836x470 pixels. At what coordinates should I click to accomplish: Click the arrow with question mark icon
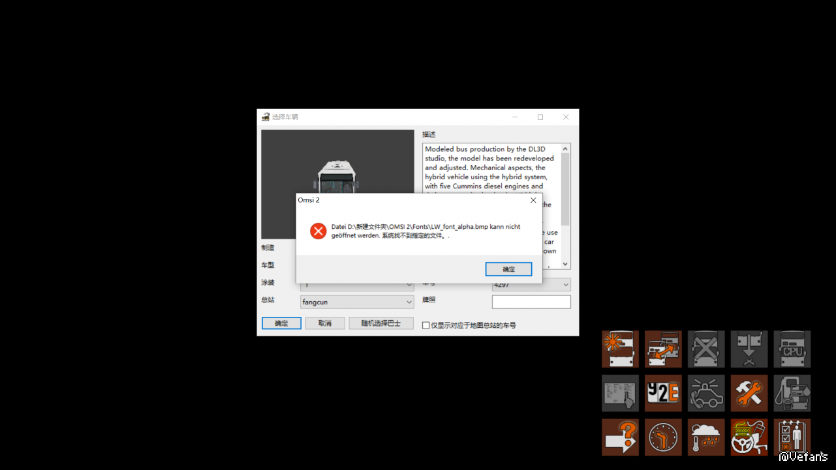click(x=620, y=437)
